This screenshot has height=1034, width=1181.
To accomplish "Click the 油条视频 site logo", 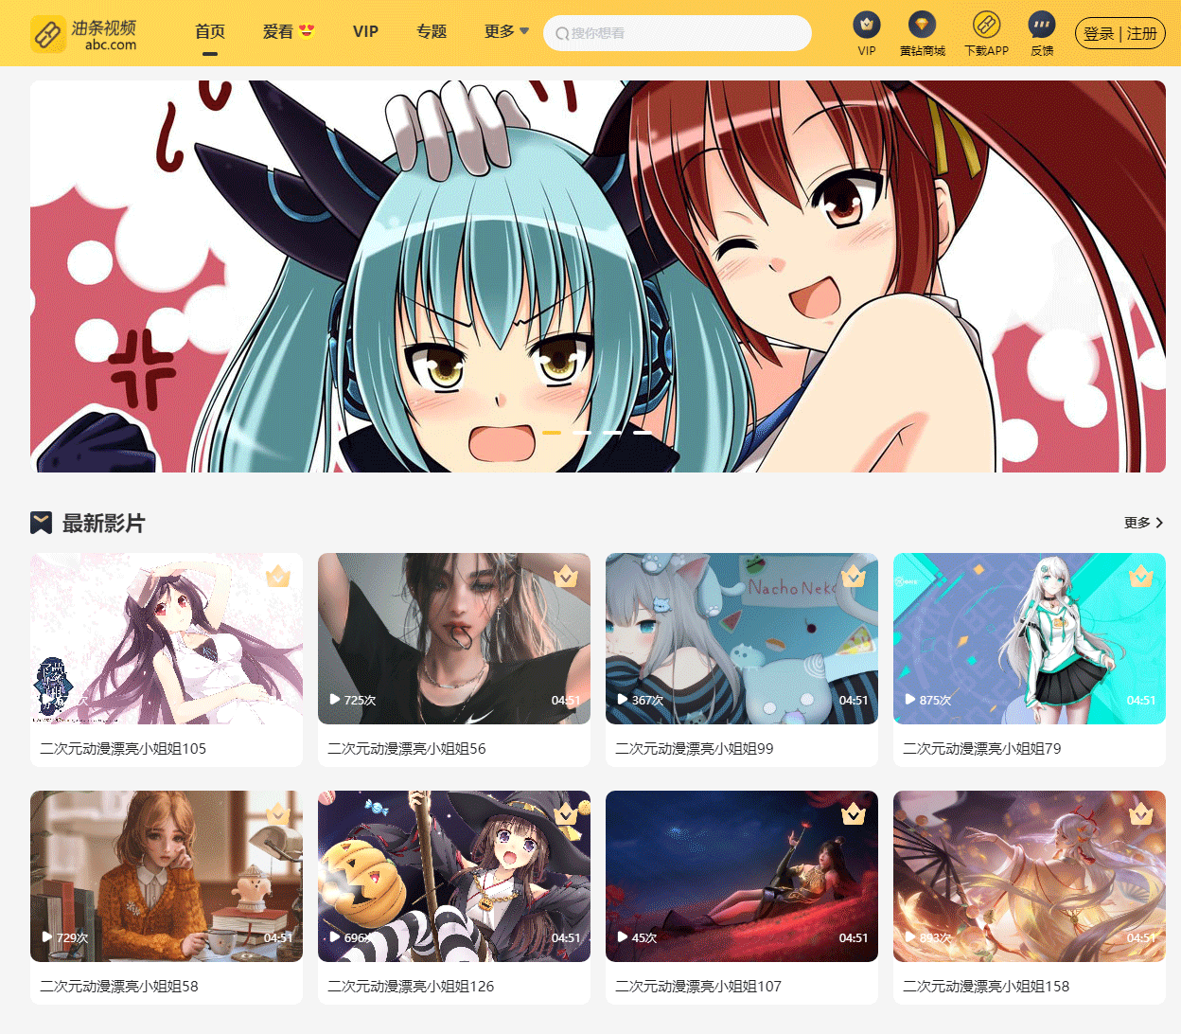I will (83, 33).
